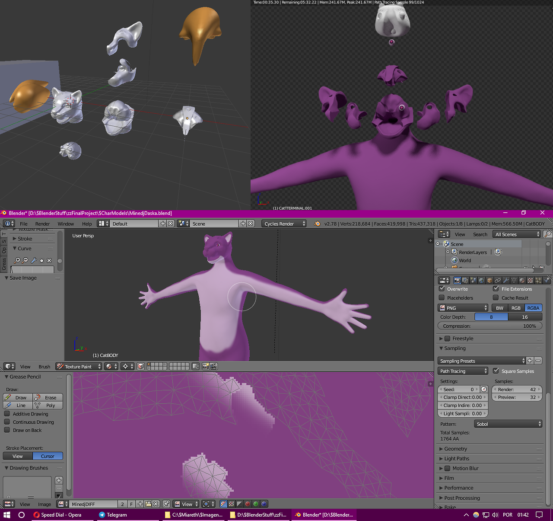Unlink the MinedjDIFF image
Image resolution: width=553 pixels, height=521 pixels.
coord(156,504)
